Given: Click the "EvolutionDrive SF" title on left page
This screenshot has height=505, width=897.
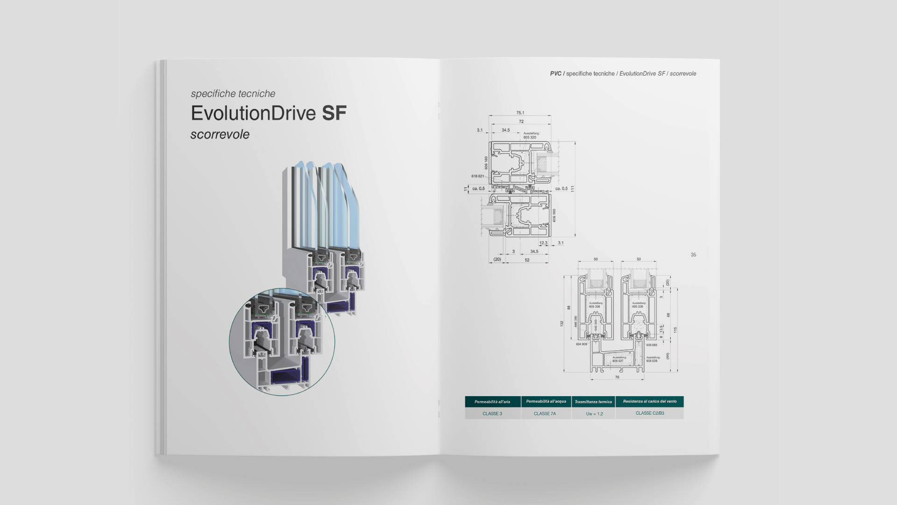Looking at the screenshot, I should (x=269, y=113).
